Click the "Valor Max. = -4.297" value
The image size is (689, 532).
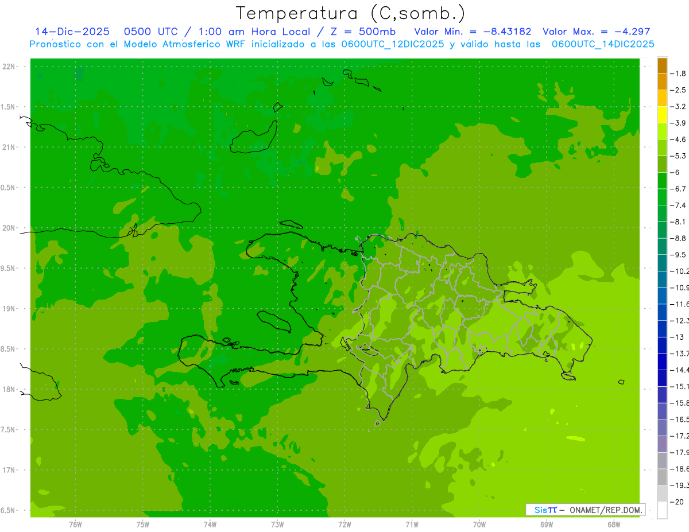pos(596,32)
